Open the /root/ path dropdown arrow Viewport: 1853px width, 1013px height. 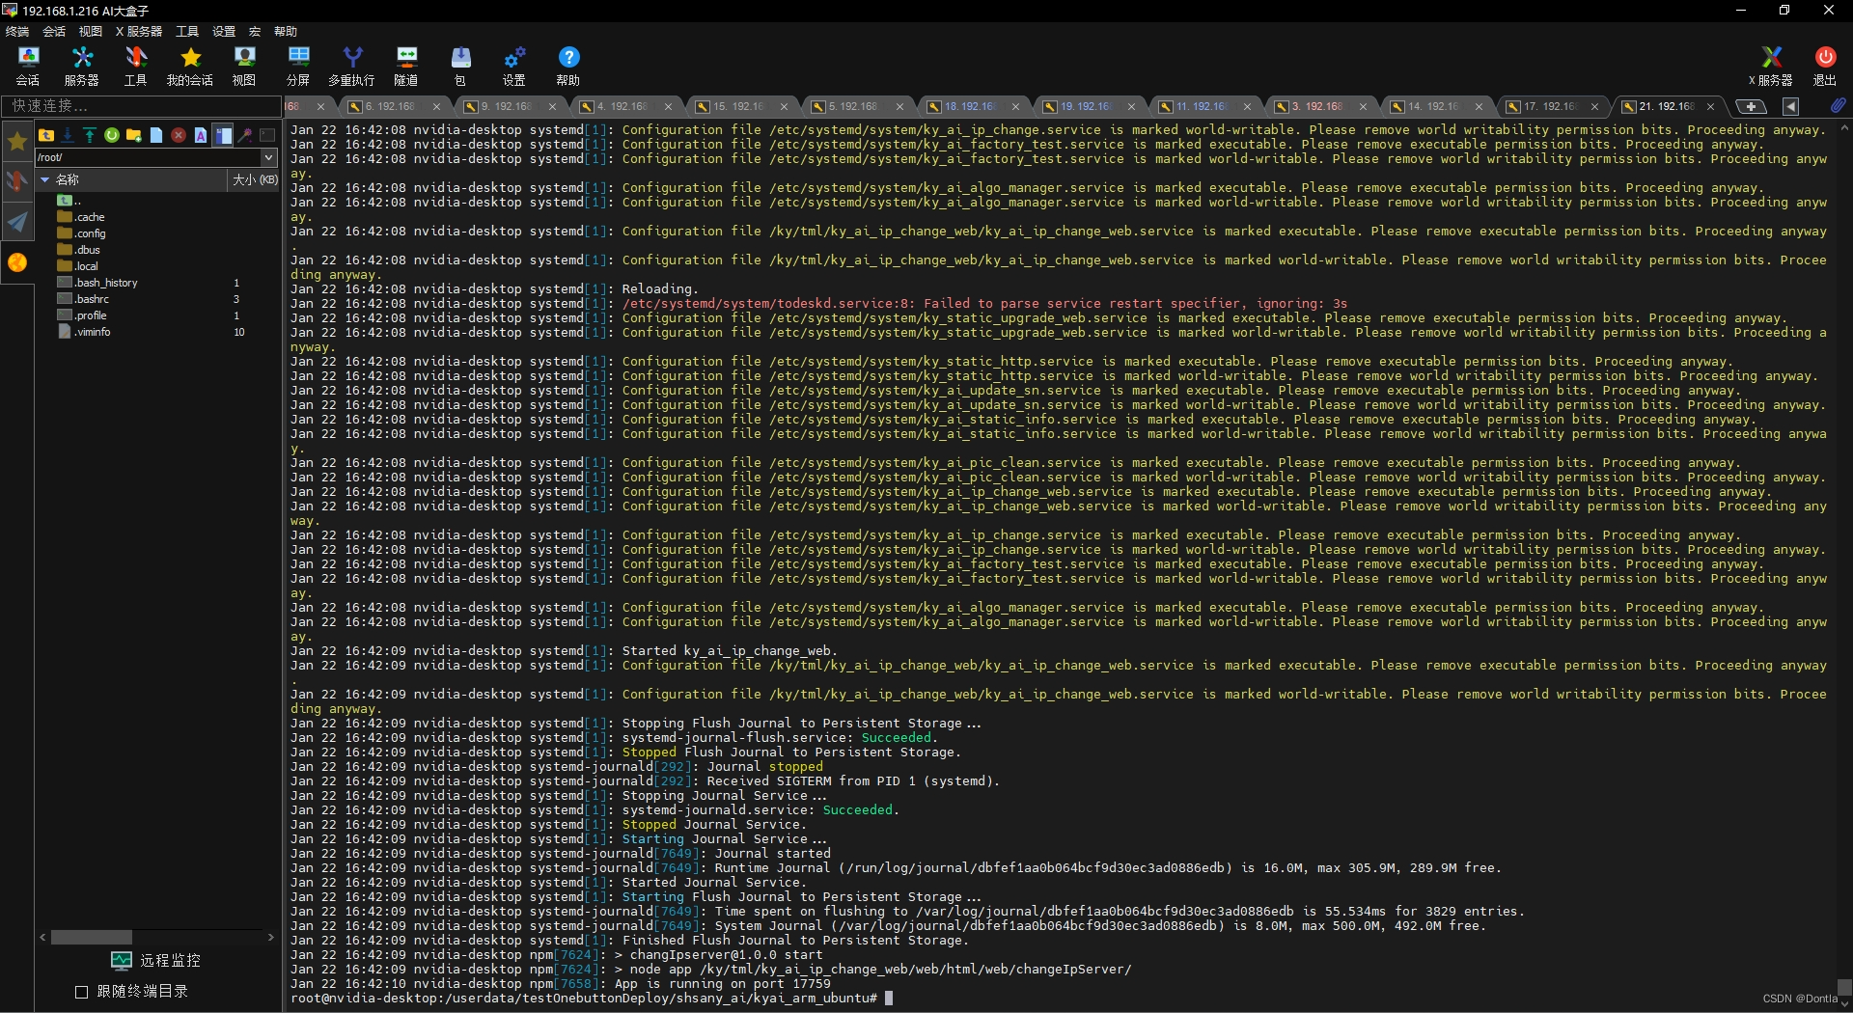(x=268, y=157)
